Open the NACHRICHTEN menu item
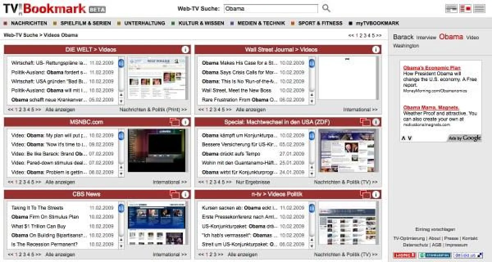Image resolution: width=492 pixels, height=262 pixels. tap(29, 23)
